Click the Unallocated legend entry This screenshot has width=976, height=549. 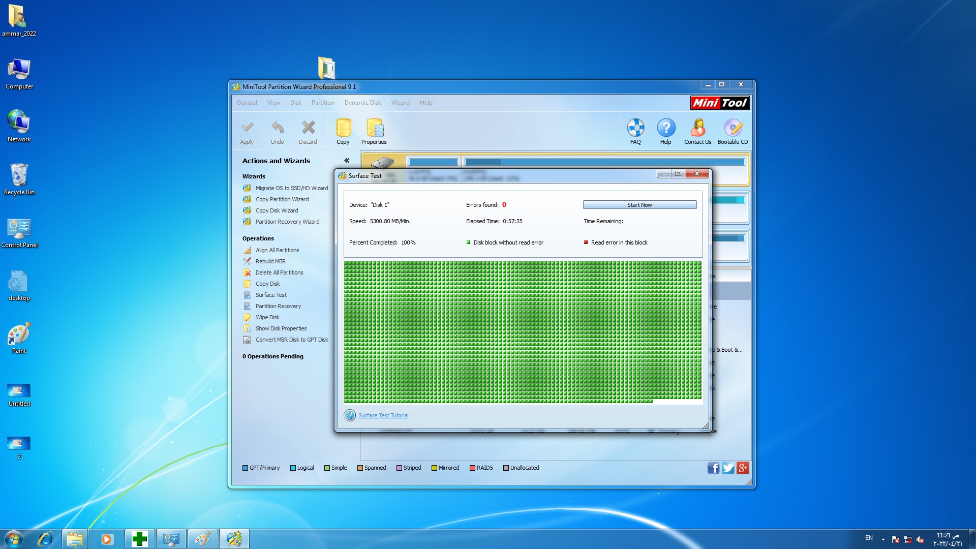pos(521,468)
